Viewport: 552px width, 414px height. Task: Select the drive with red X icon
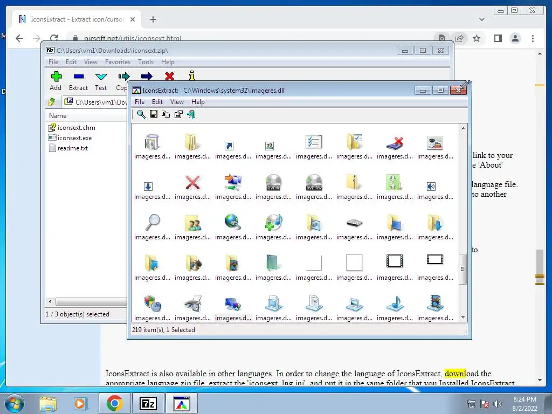395,142
